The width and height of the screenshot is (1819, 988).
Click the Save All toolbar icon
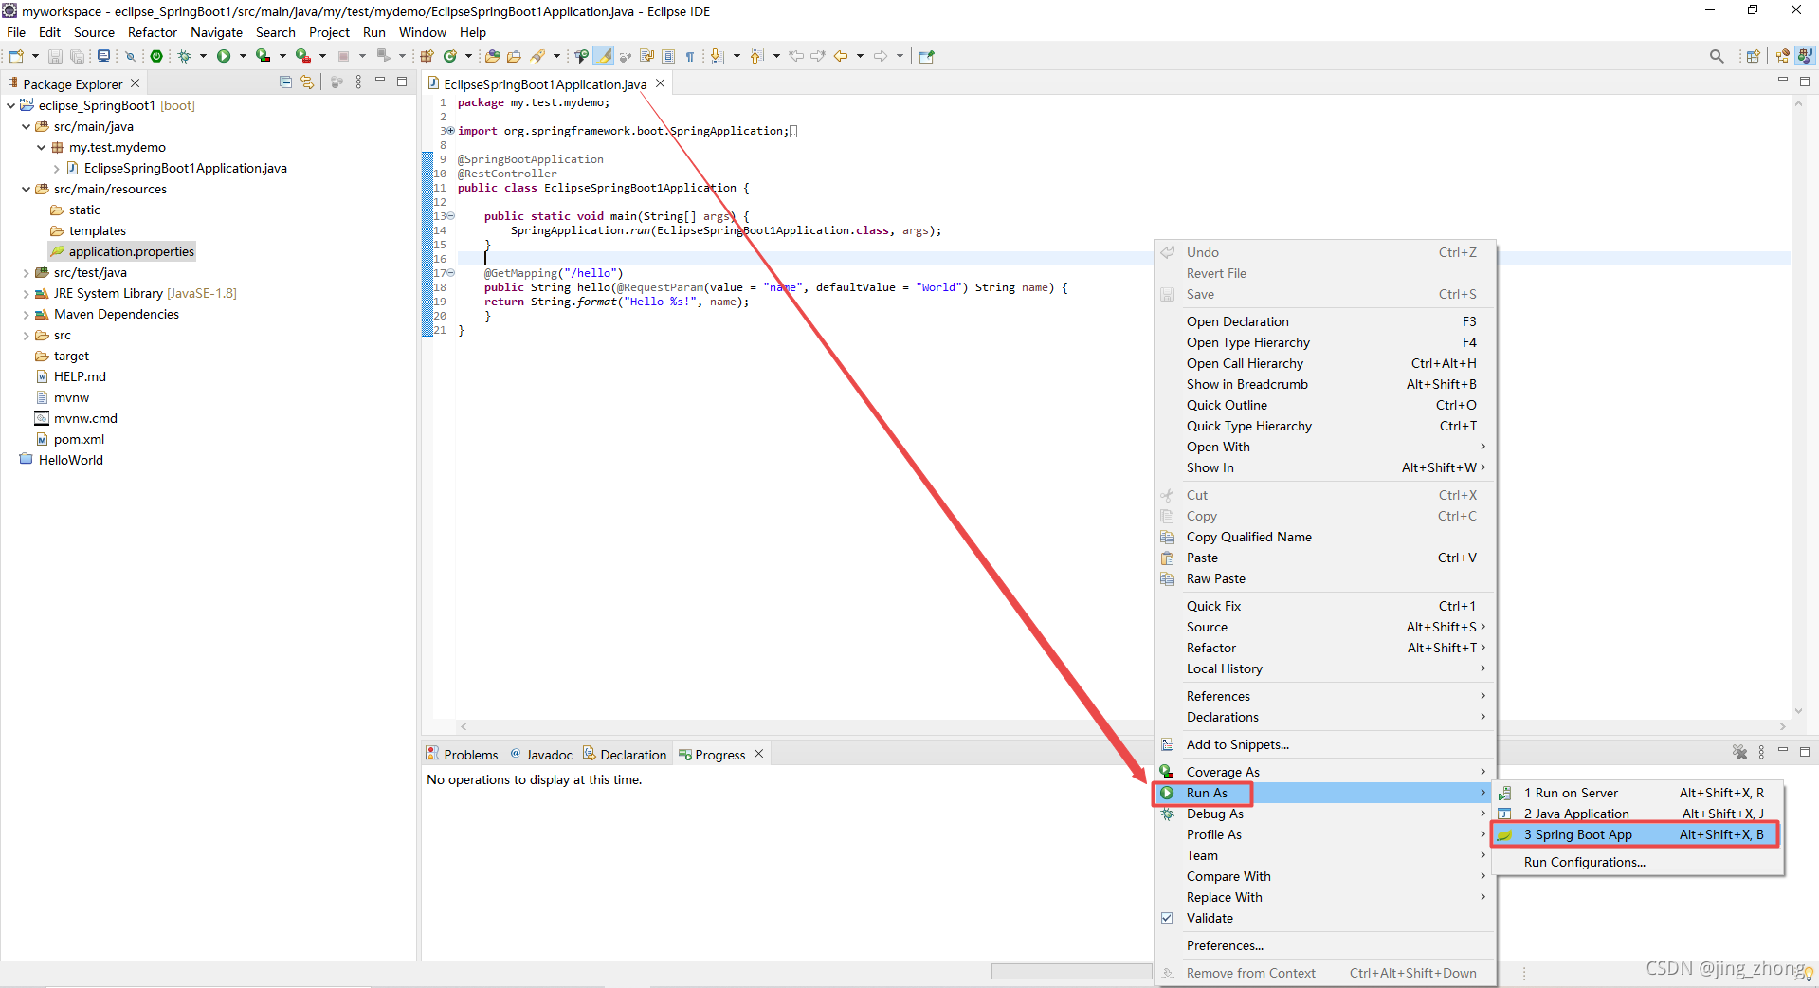click(78, 56)
